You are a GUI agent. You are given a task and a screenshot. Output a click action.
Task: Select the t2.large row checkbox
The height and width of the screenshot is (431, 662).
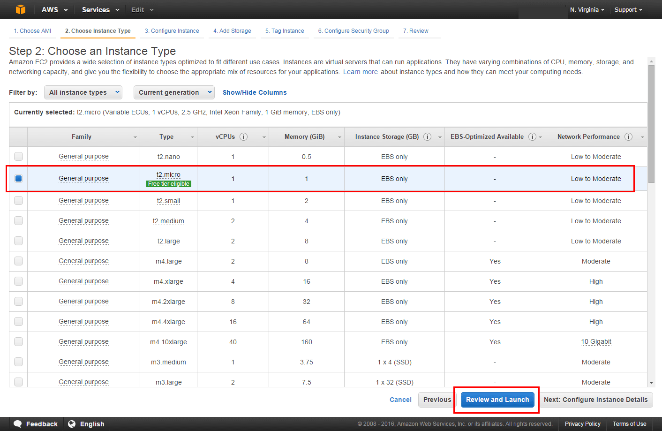[x=18, y=241]
